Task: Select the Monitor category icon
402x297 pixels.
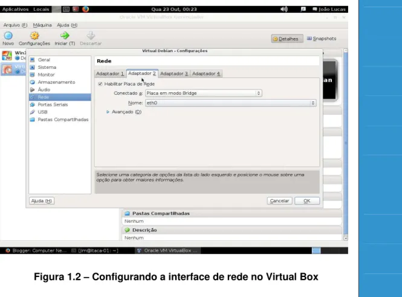Action: [x=32, y=75]
